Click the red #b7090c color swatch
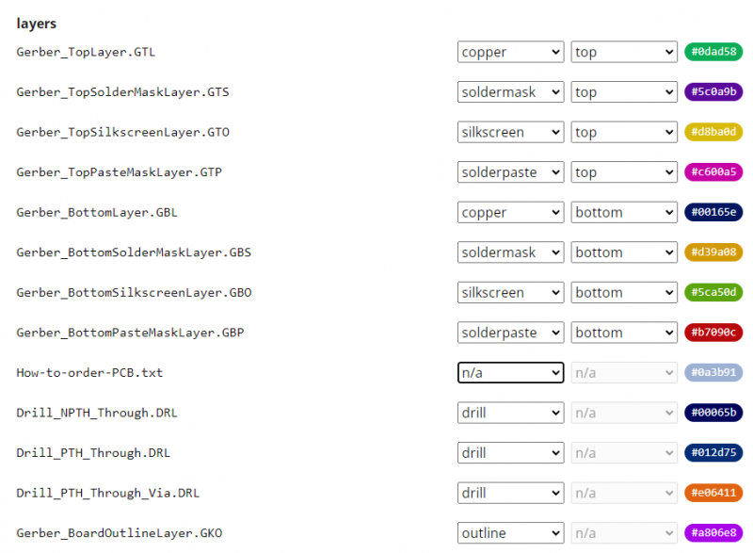The height and width of the screenshot is (553, 753). (713, 333)
